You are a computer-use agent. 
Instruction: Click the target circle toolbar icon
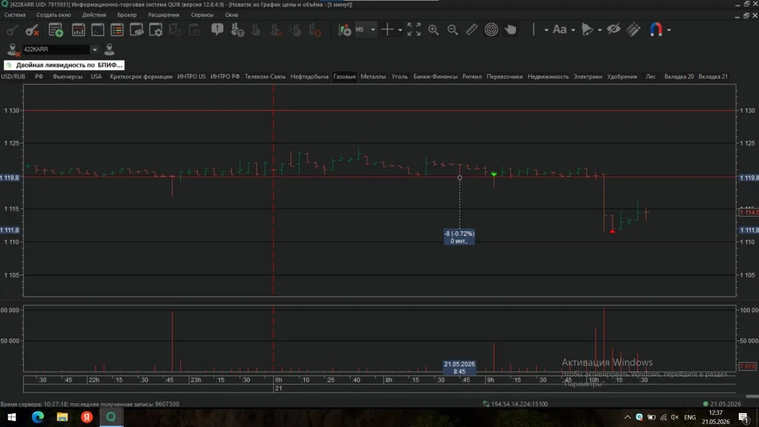492,30
